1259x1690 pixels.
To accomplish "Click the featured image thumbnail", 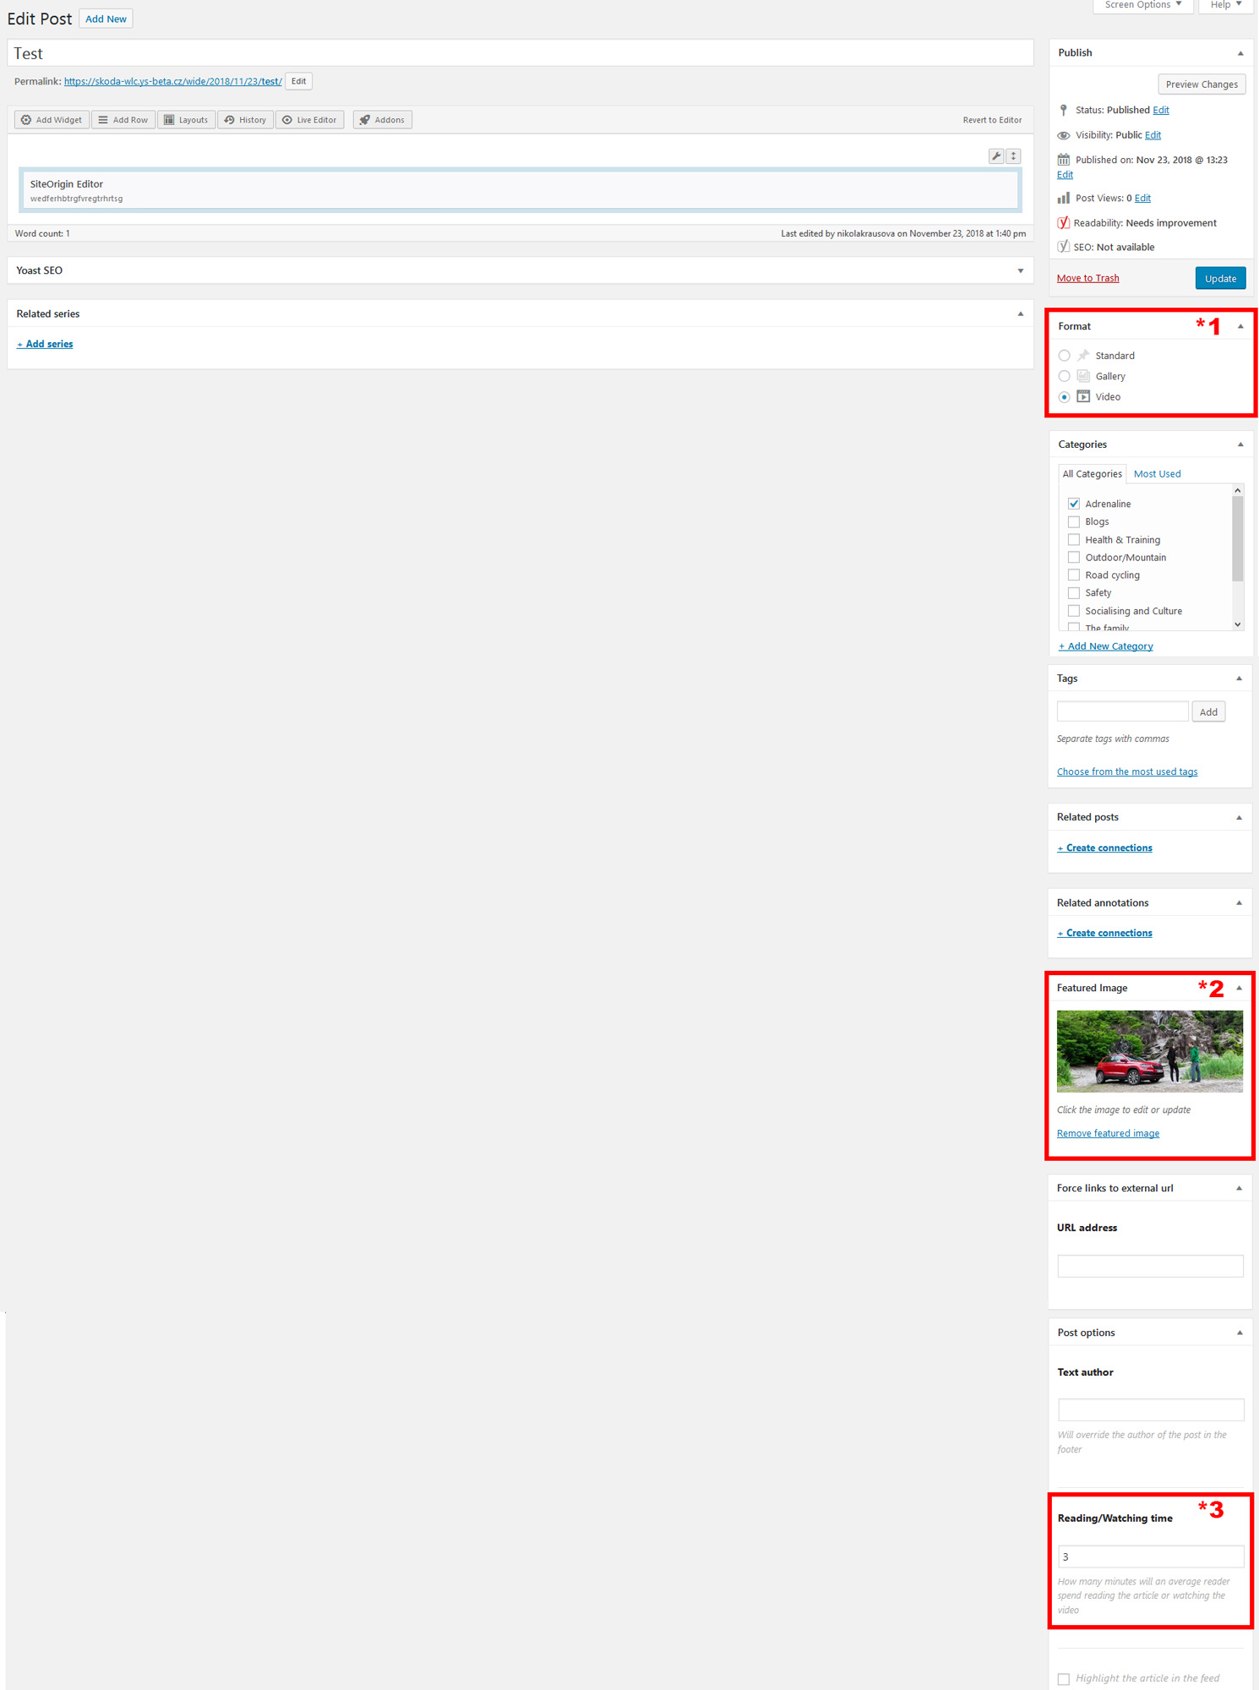I will 1150,1051.
